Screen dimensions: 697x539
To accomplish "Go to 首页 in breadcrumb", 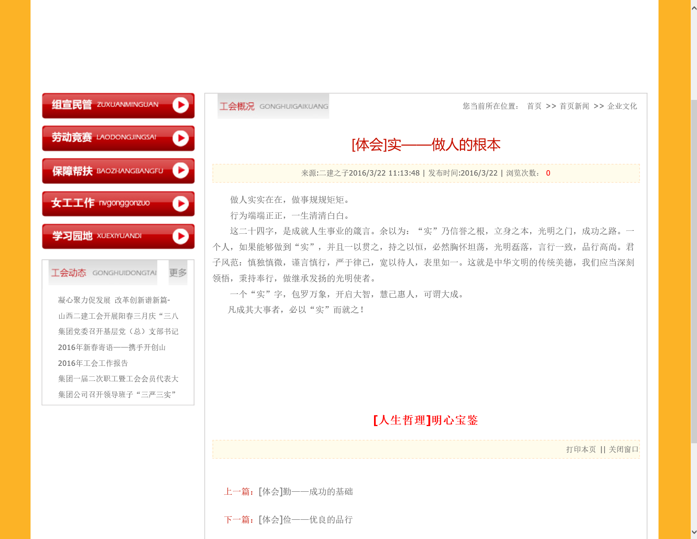I will pos(534,106).
